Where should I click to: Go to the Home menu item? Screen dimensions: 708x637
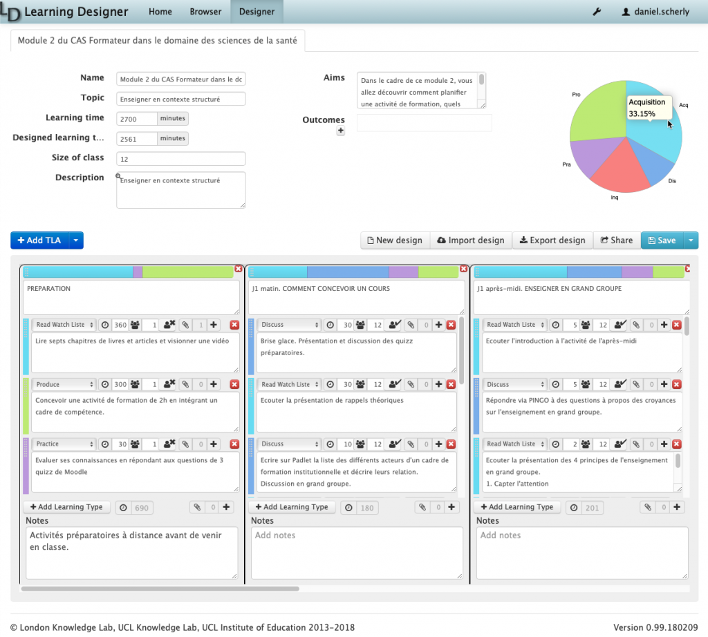click(x=160, y=12)
